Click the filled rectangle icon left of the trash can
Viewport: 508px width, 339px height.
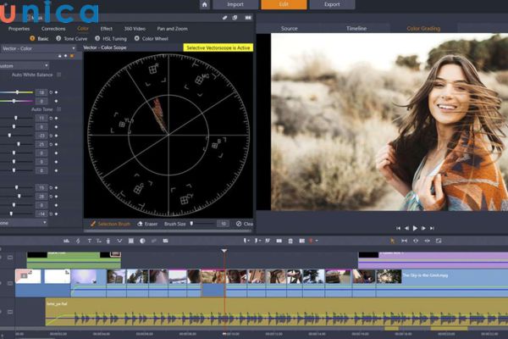[x=279, y=241]
